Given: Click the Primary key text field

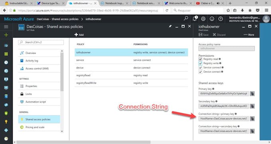Looking at the screenshot, I should point(224,94).
